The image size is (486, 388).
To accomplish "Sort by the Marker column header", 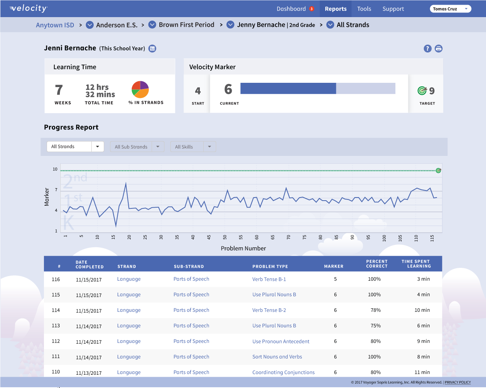I will 334,266.
